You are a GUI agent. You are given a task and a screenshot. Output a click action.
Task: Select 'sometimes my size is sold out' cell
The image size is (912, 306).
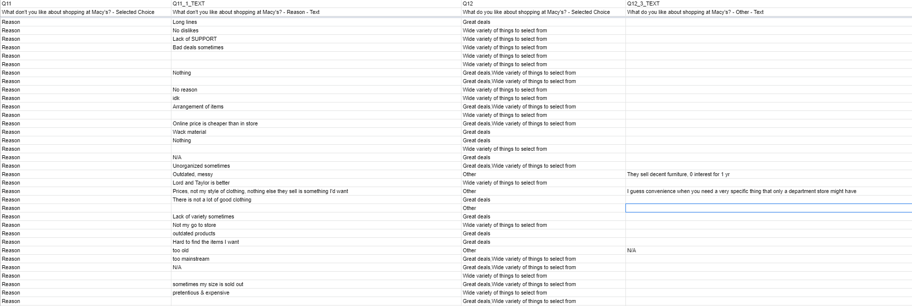[x=316, y=284]
